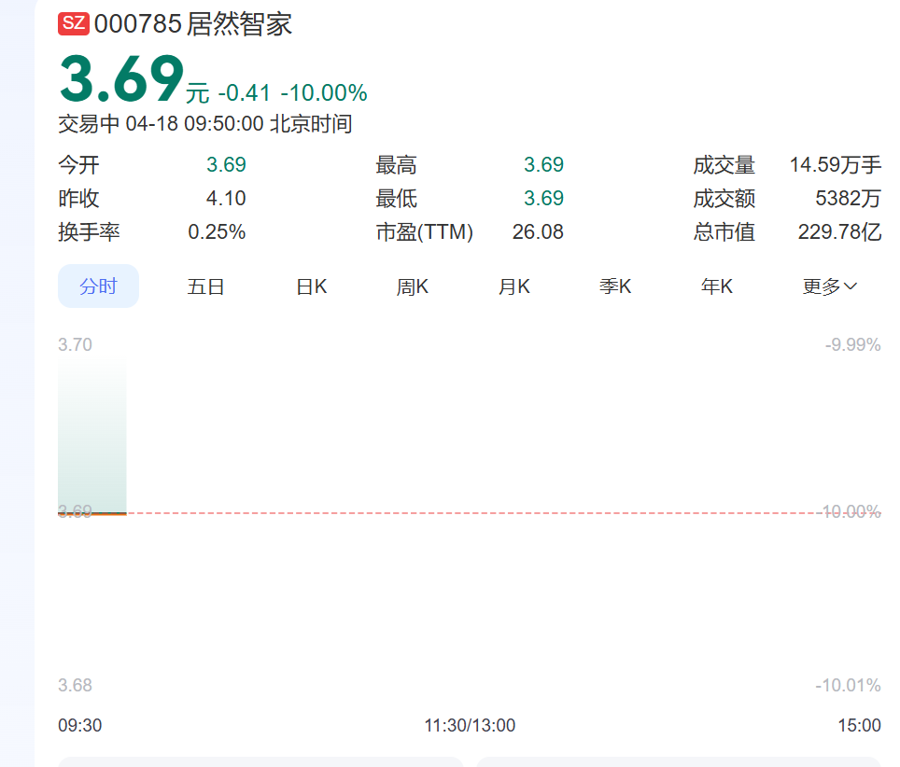Select the 分时 intraday chart tab

[98, 286]
